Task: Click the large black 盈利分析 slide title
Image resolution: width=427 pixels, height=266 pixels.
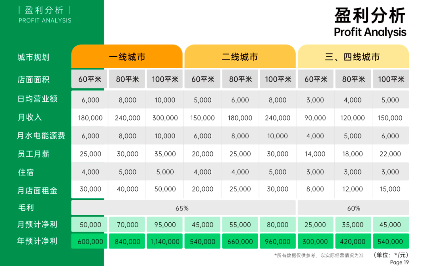Action: (x=370, y=15)
